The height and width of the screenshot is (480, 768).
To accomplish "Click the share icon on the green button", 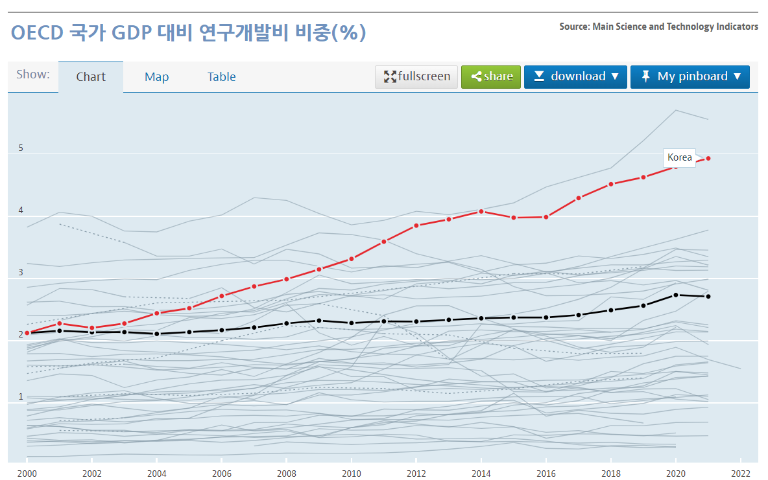I will (476, 76).
